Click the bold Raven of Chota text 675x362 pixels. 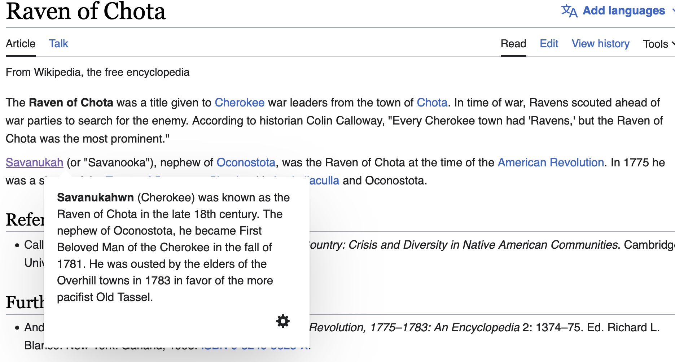pos(71,103)
